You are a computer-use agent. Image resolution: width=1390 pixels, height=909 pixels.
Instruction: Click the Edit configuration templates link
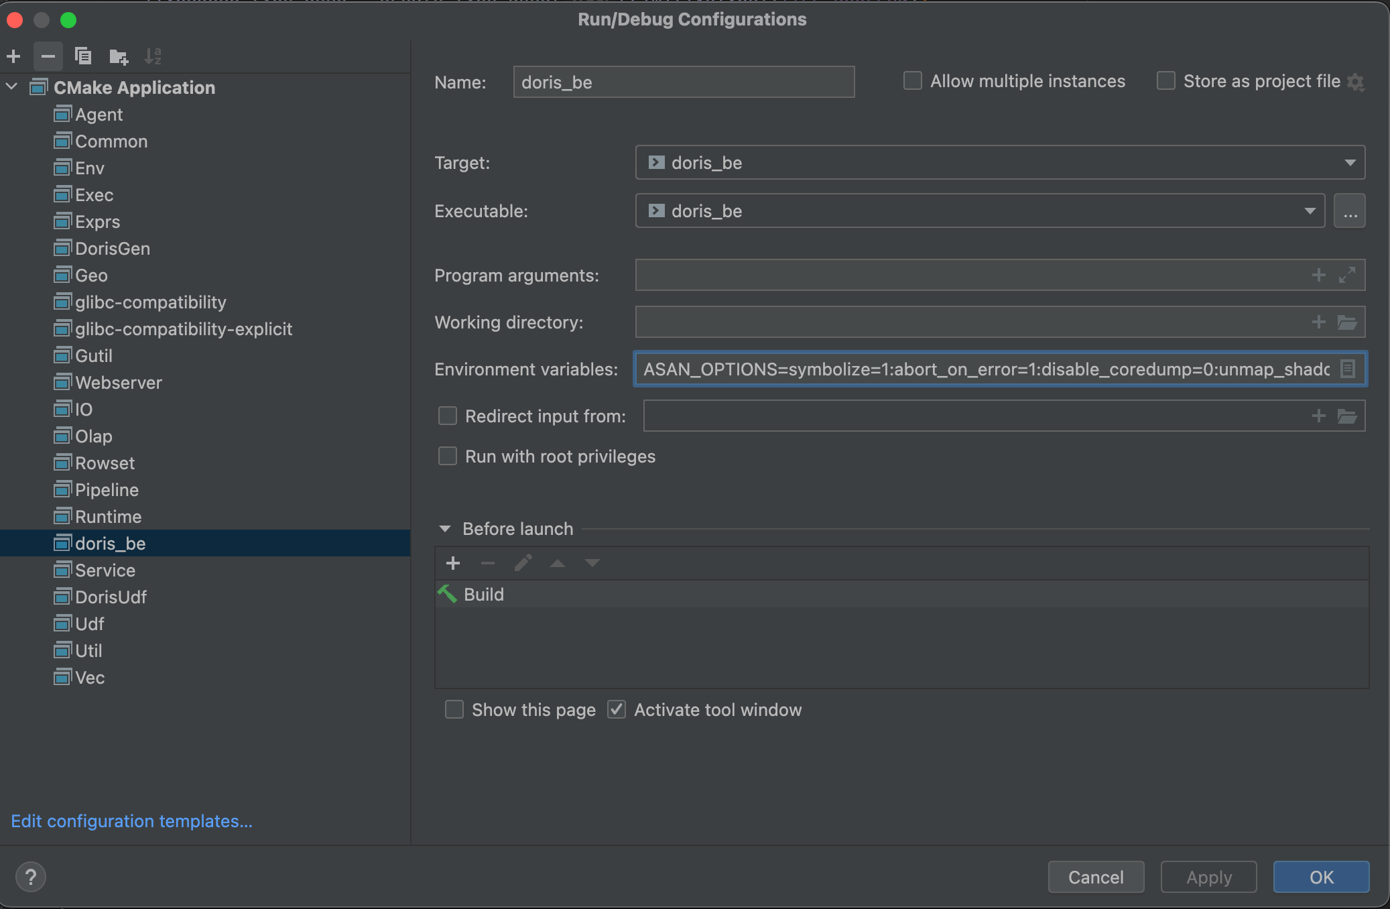click(131, 821)
